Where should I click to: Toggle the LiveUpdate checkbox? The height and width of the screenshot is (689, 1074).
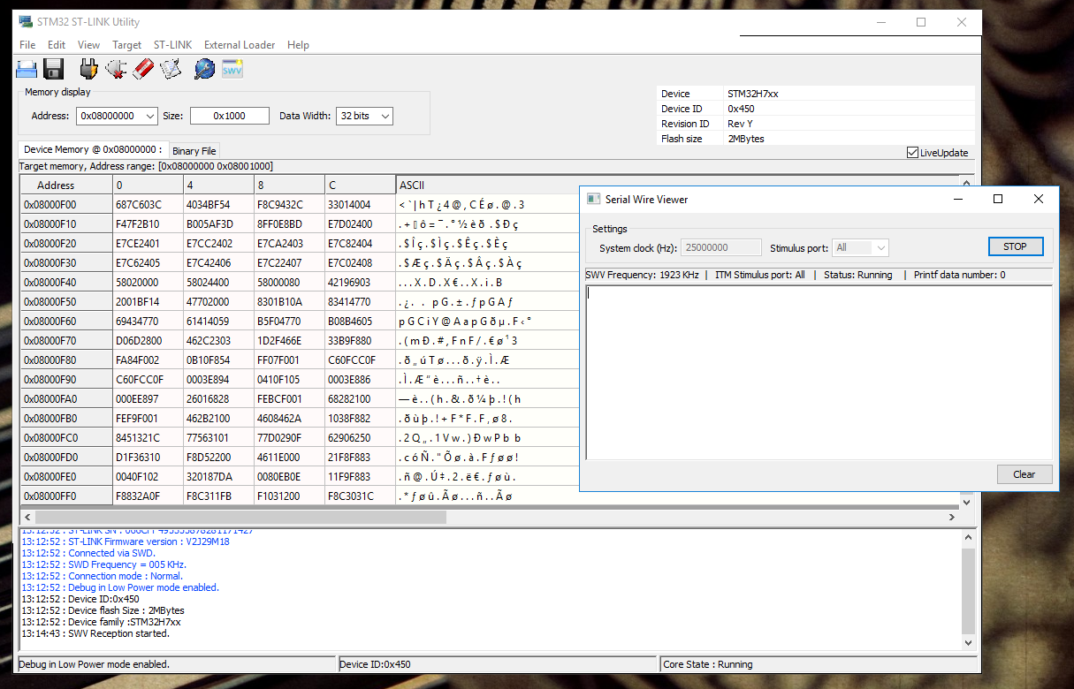(x=912, y=153)
